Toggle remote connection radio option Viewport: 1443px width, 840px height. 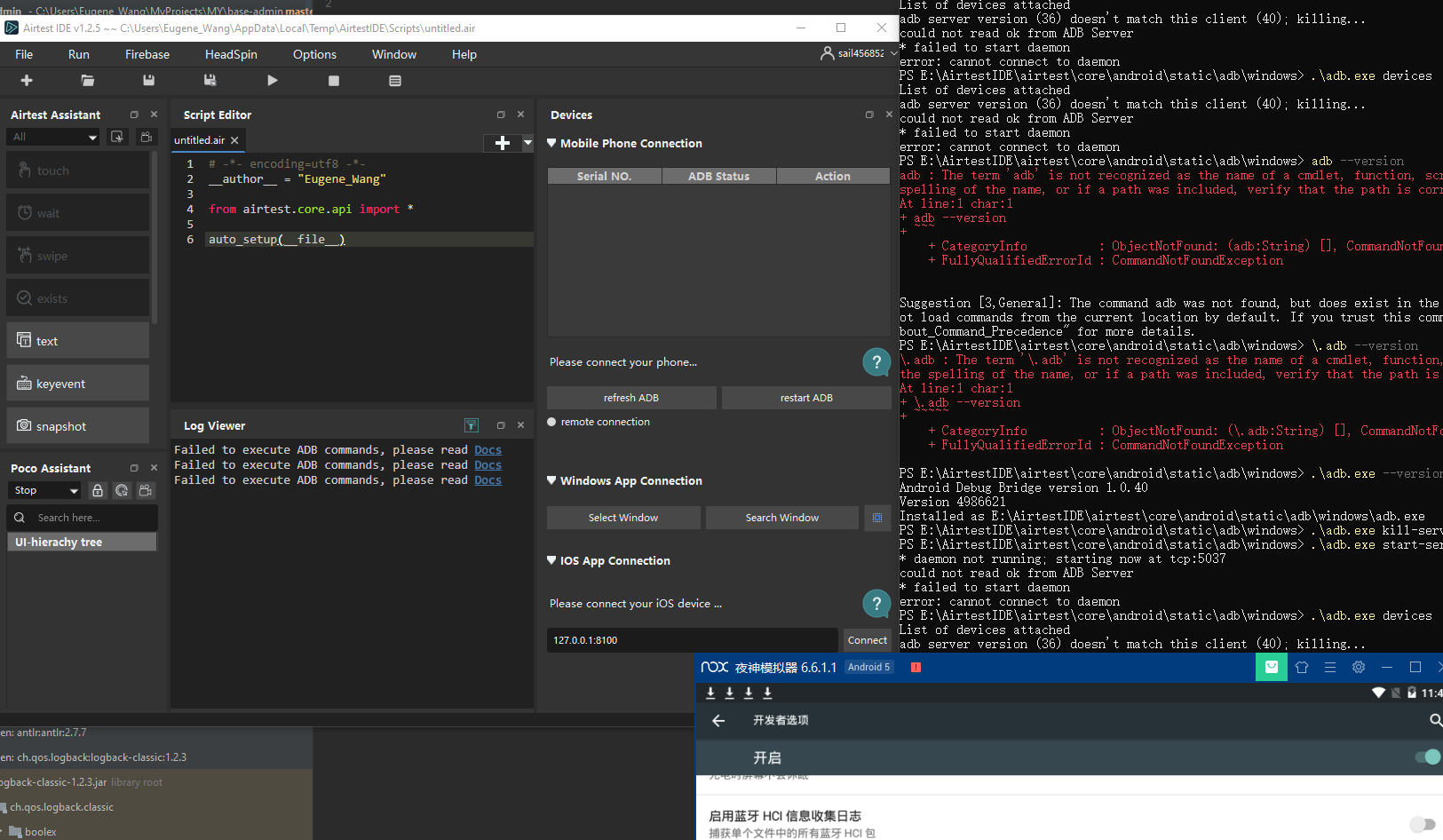tap(551, 422)
